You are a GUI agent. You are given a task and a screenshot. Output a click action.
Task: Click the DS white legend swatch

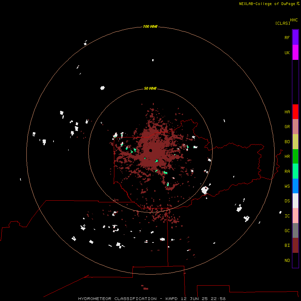[295, 201]
